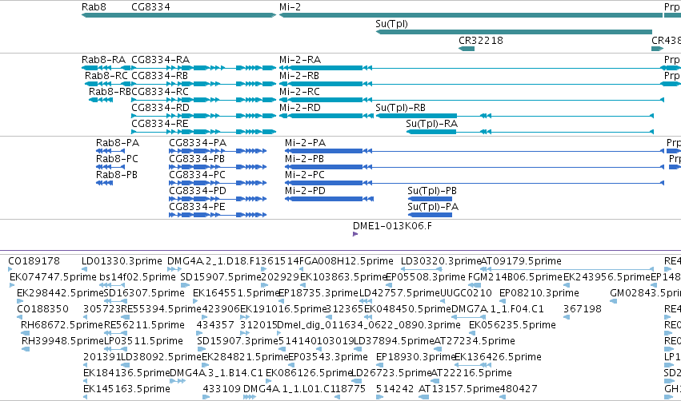The image size is (681, 401).
Task: Open EST 433109
Action: click(222, 389)
